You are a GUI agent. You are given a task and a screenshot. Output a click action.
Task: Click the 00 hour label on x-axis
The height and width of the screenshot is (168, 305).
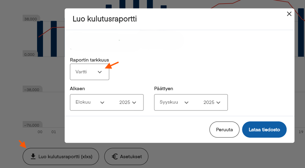click(40, 132)
